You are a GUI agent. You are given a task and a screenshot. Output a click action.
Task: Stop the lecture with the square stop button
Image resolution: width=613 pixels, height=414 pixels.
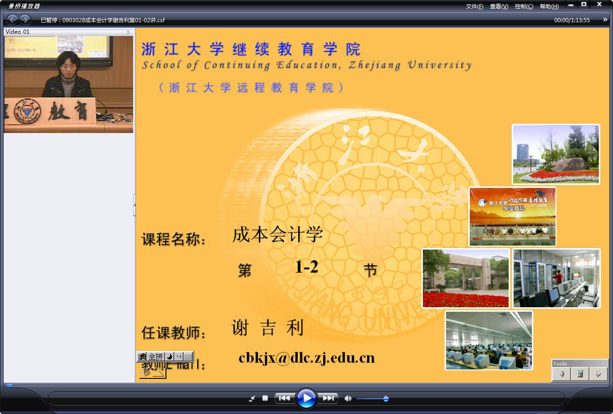(x=265, y=398)
